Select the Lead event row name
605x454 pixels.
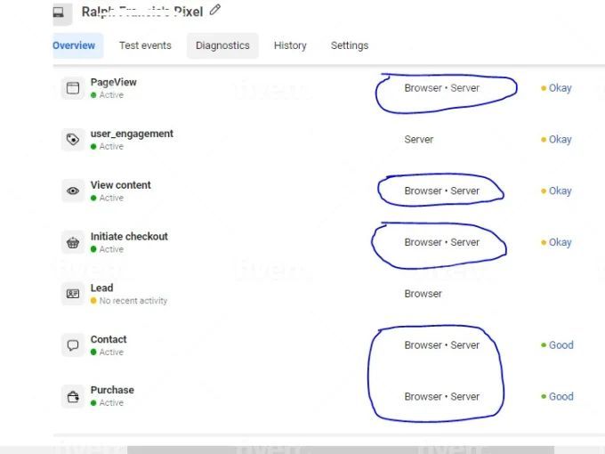(x=101, y=288)
